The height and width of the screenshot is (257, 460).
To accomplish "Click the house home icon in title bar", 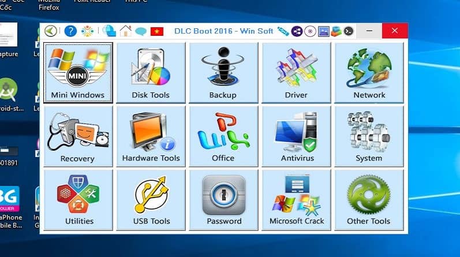I will point(125,31).
